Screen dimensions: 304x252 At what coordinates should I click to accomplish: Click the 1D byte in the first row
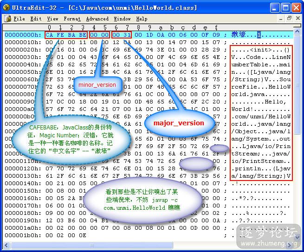pyautogui.click(x=149, y=35)
